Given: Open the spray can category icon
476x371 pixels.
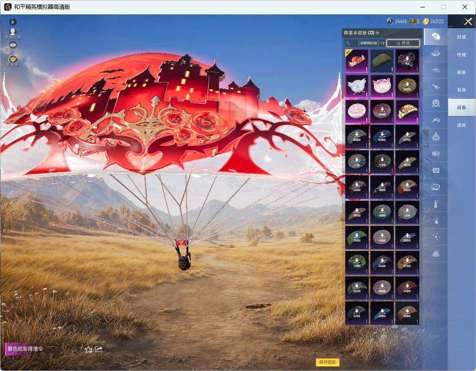Looking at the screenshot, I should click(x=436, y=204).
